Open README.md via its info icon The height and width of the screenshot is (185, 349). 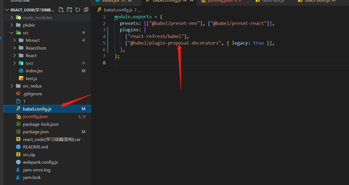18,147
